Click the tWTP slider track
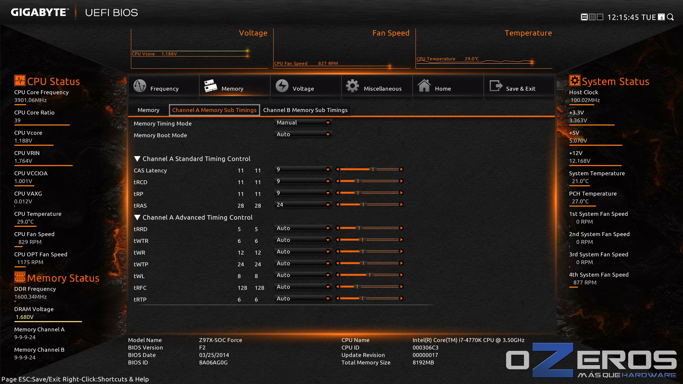Image resolution: width=683 pixels, height=384 pixels. 369,263
